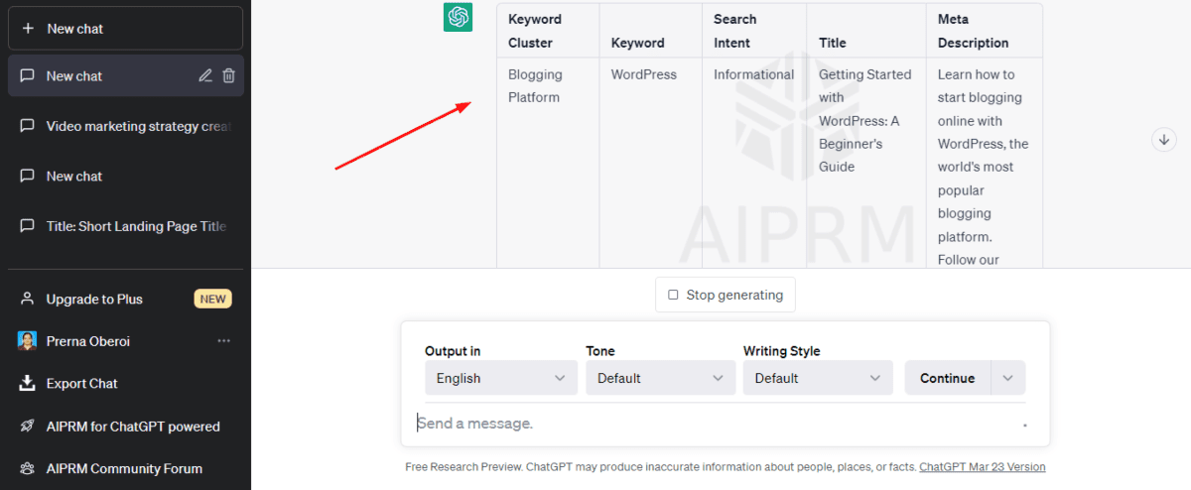Expand the arrow next to Continue
The image size is (1191, 490).
click(x=1008, y=378)
